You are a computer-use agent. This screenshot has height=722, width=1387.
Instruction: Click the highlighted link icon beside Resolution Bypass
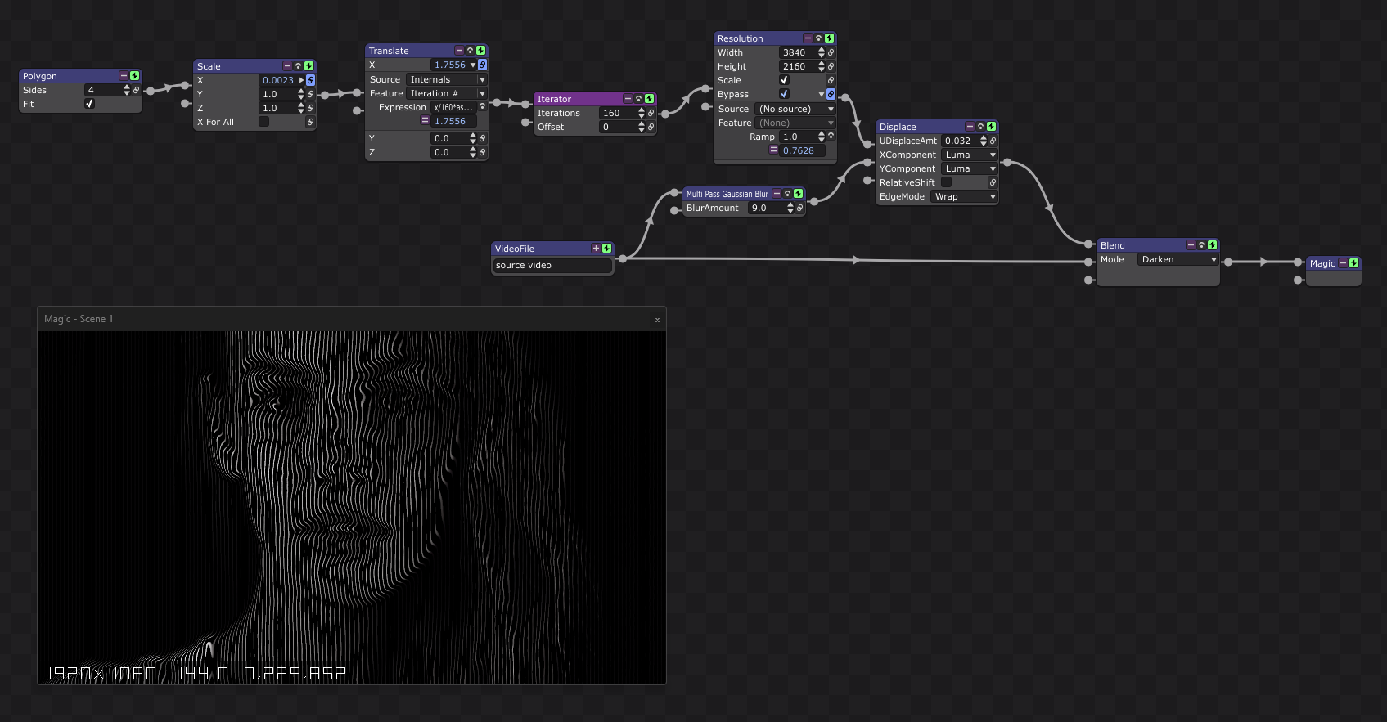tap(831, 94)
